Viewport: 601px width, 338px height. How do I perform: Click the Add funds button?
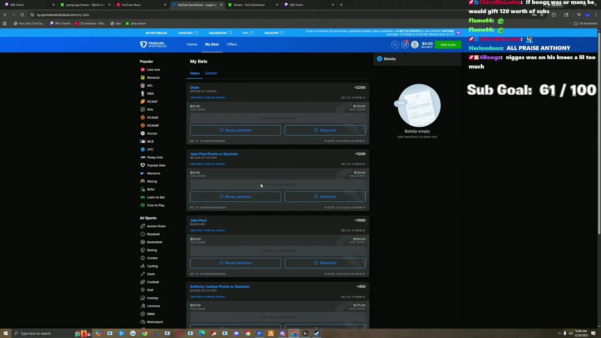(x=448, y=45)
